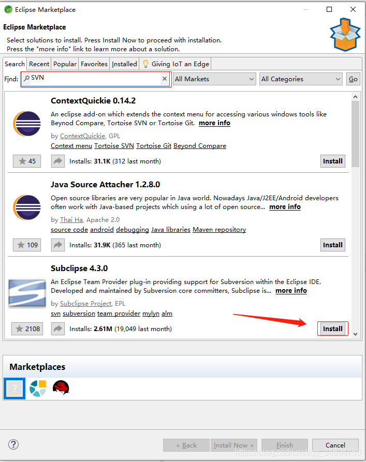
Task: Share the Java Source Attacher entry
Action: pos(58,245)
